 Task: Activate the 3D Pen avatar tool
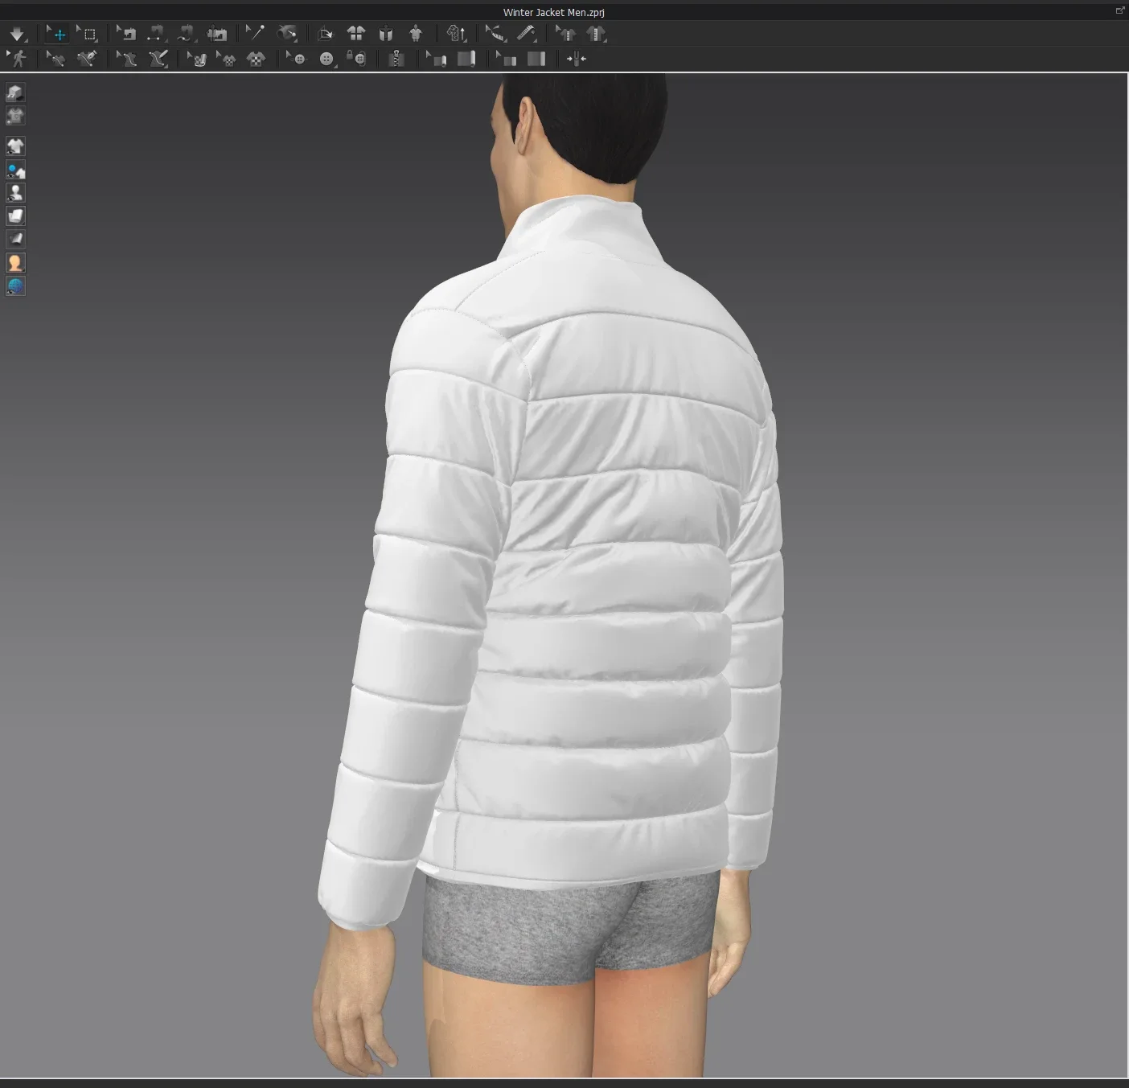click(158, 59)
